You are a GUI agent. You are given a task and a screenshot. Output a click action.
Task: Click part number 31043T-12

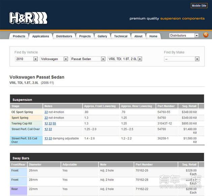tap(165, 124)
